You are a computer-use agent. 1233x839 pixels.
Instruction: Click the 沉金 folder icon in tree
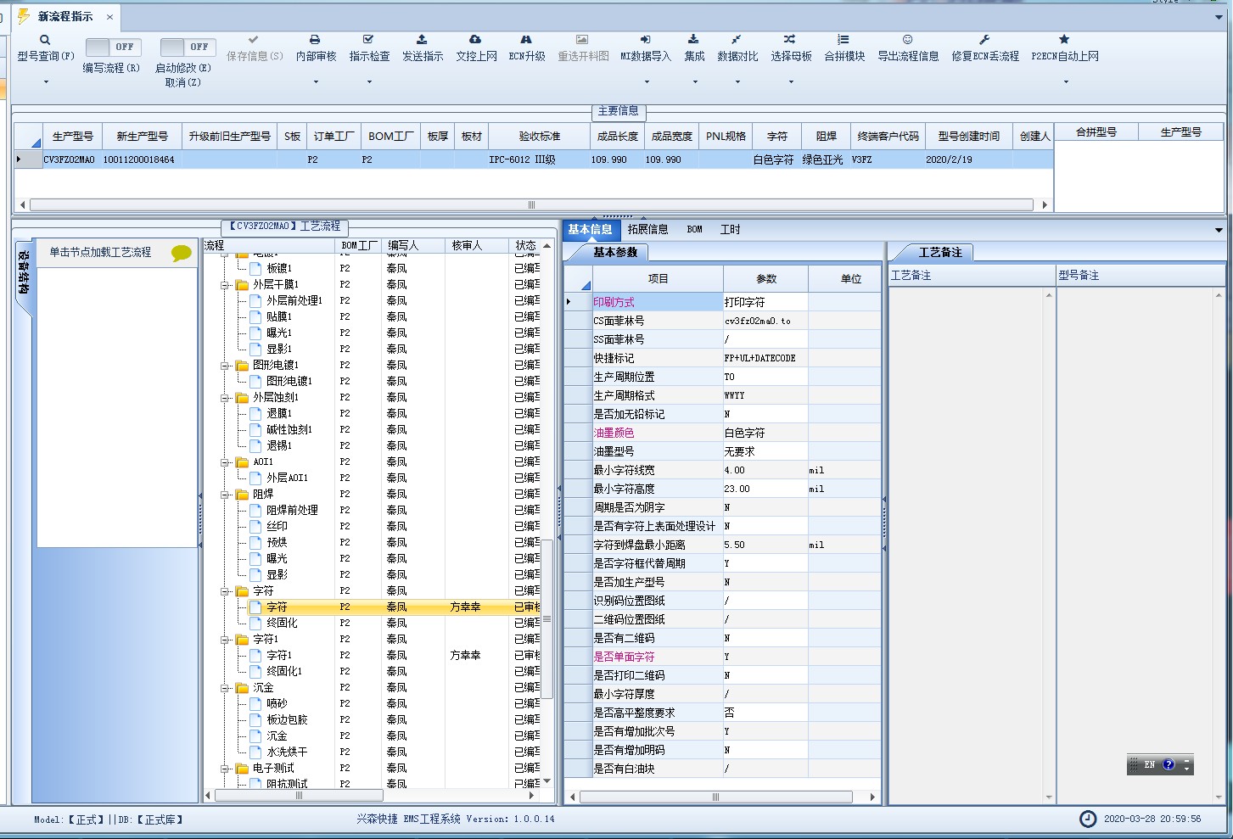point(242,688)
